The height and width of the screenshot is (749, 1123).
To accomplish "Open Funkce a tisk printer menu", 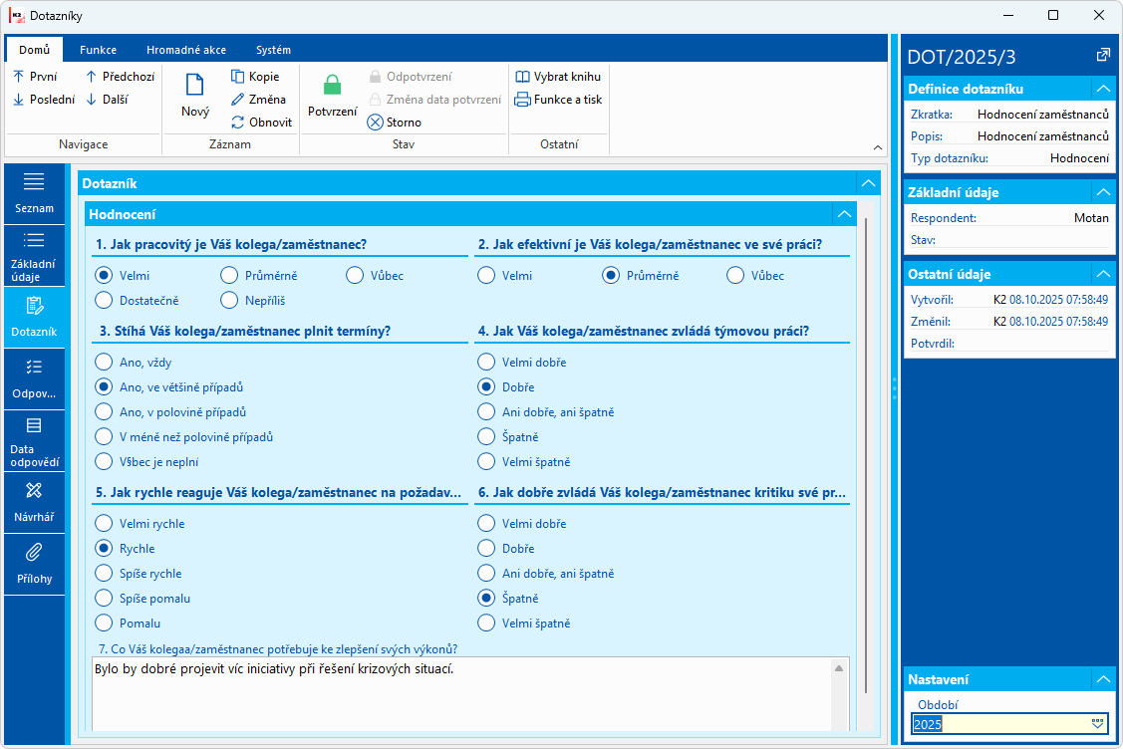I will pyautogui.click(x=559, y=100).
